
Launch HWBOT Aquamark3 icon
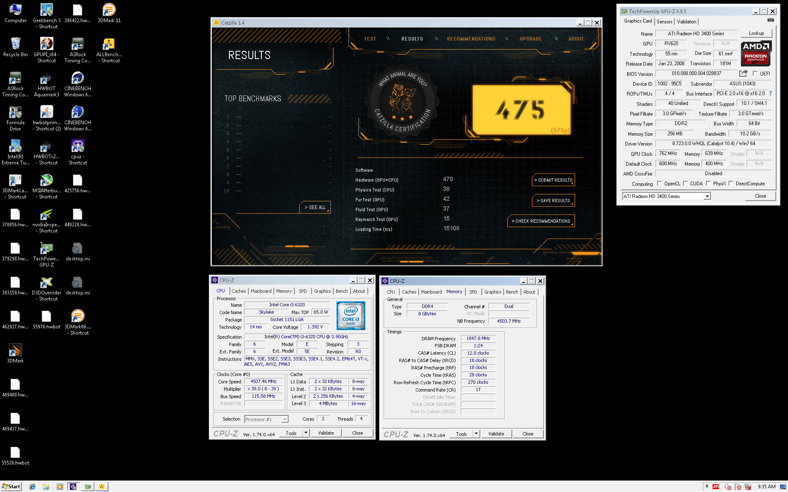46,84
